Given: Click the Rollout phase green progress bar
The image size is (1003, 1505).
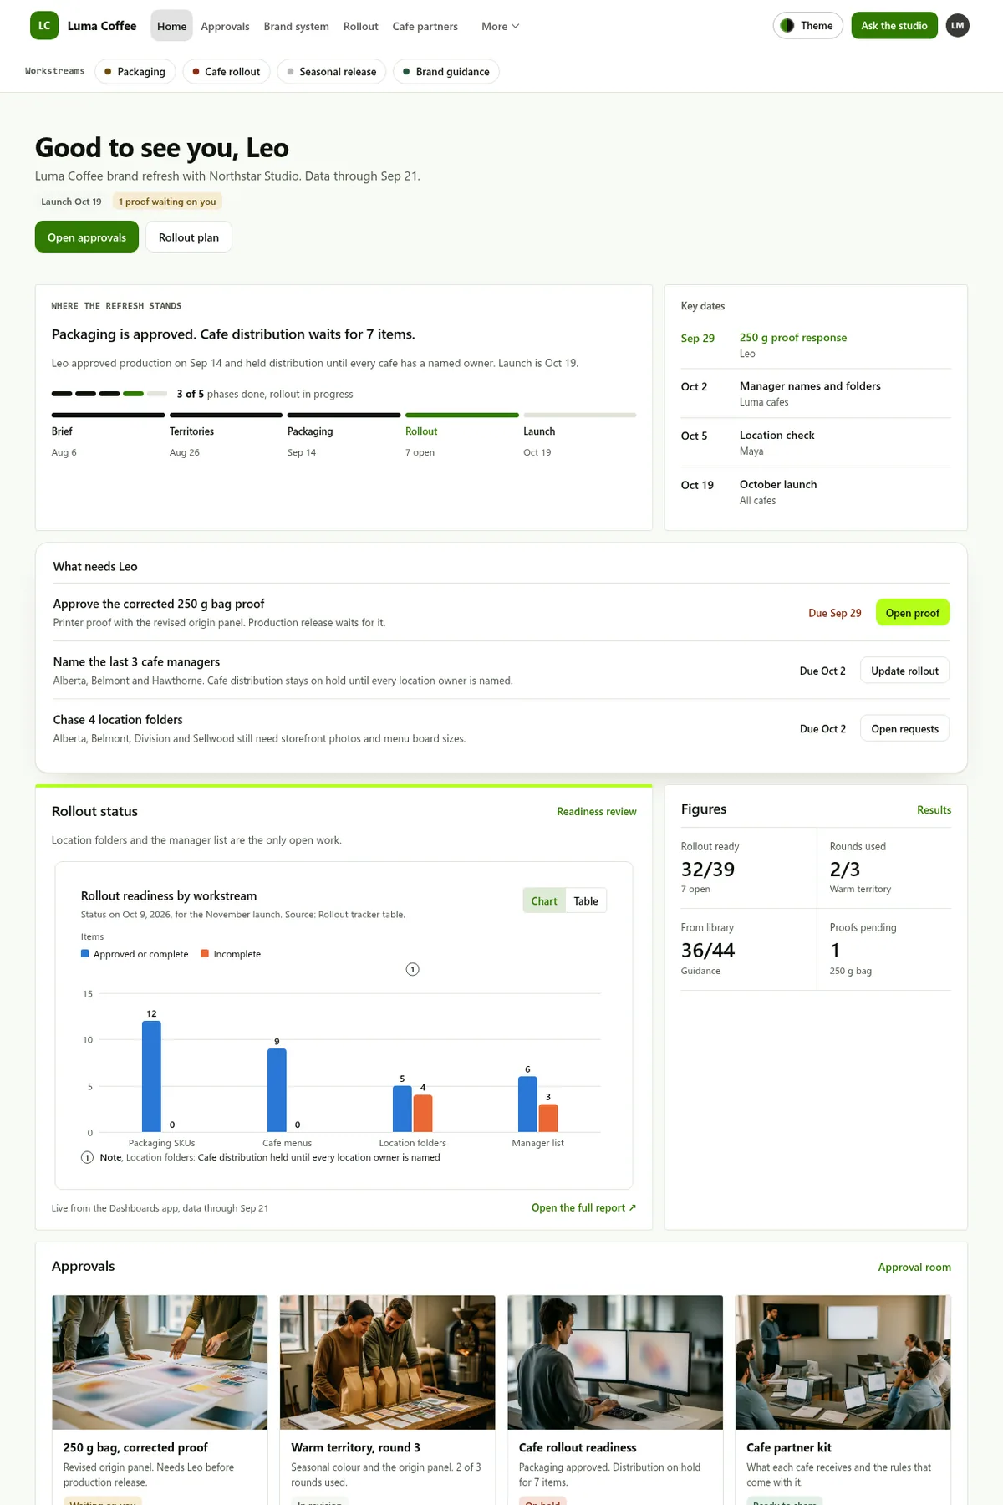Looking at the screenshot, I should (462, 415).
